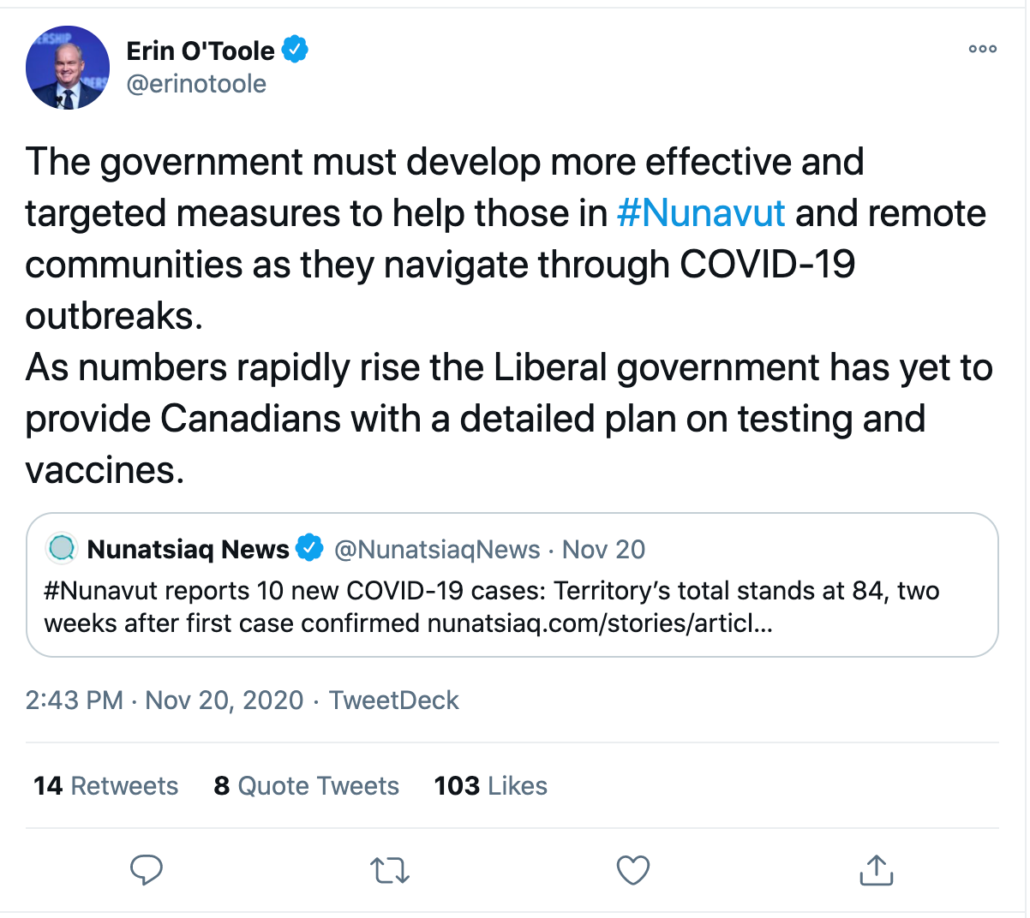1030x918 pixels.
Task: Open the three-dot more options menu
Action: click(982, 49)
